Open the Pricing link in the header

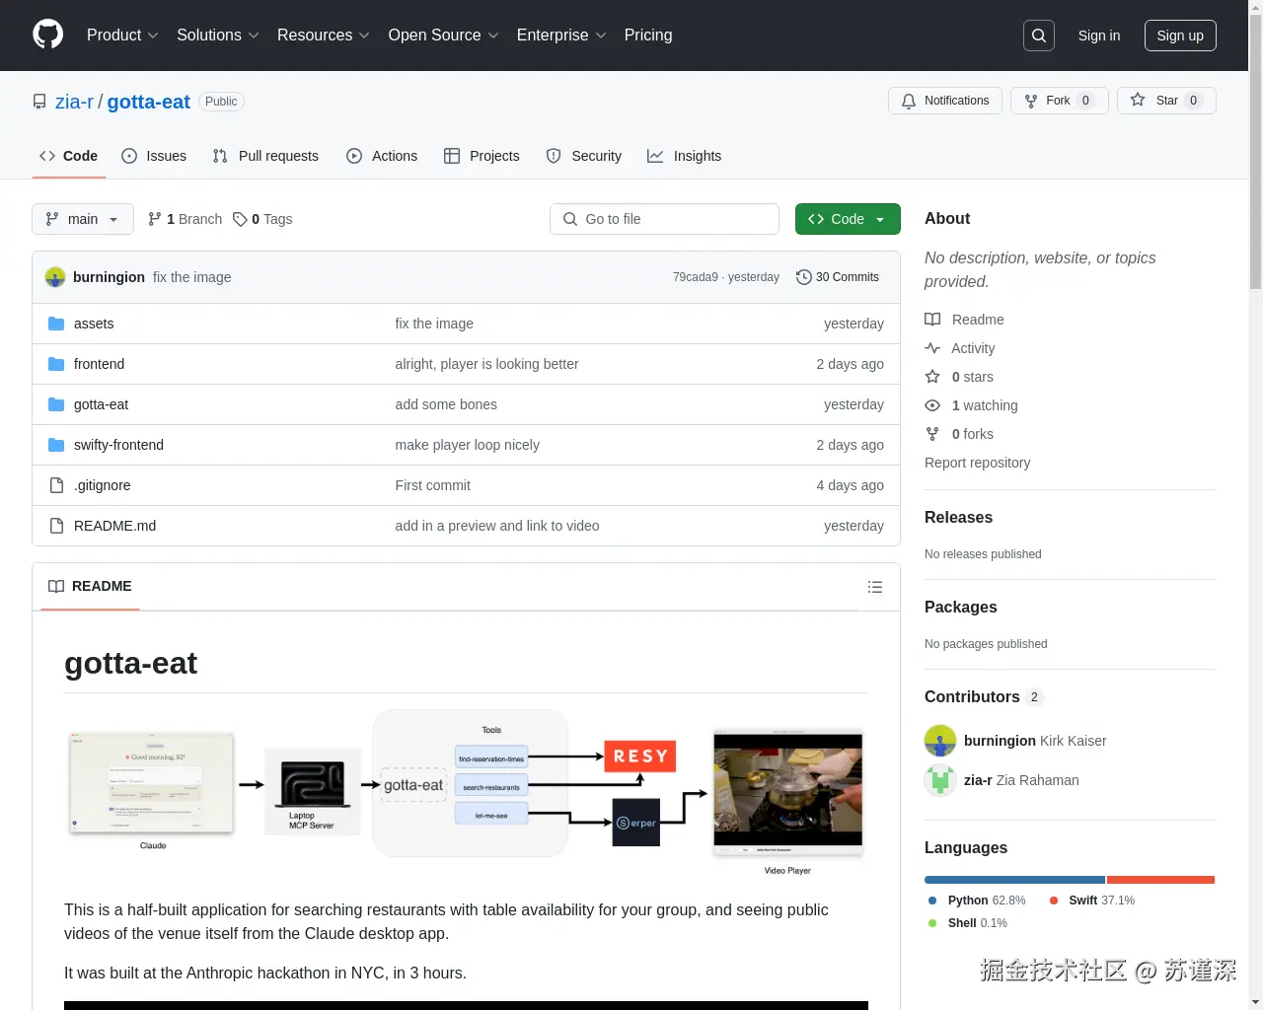tap(648, 36)
